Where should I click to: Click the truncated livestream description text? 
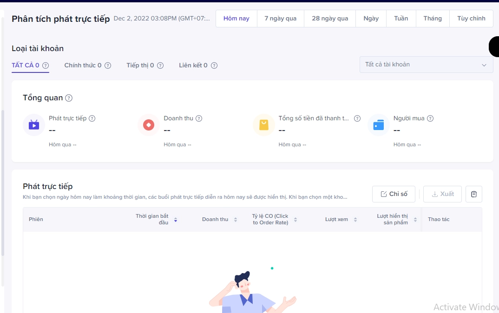tap(185, 197)
